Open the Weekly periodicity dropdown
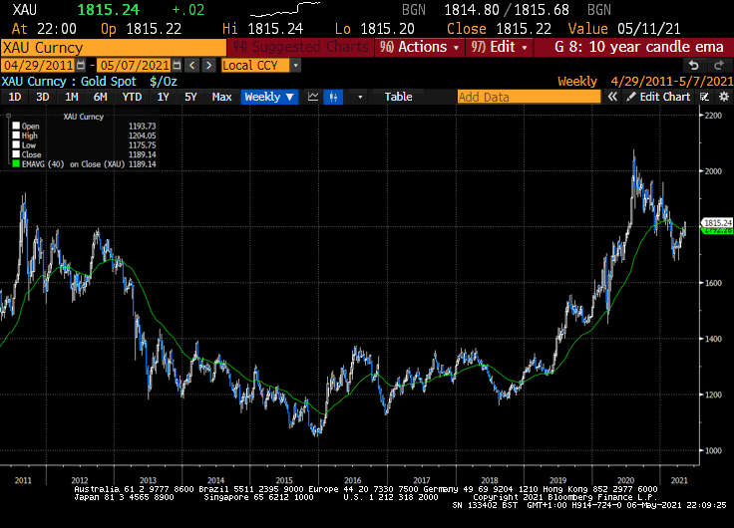734x528 pixels. pos(269,97)
